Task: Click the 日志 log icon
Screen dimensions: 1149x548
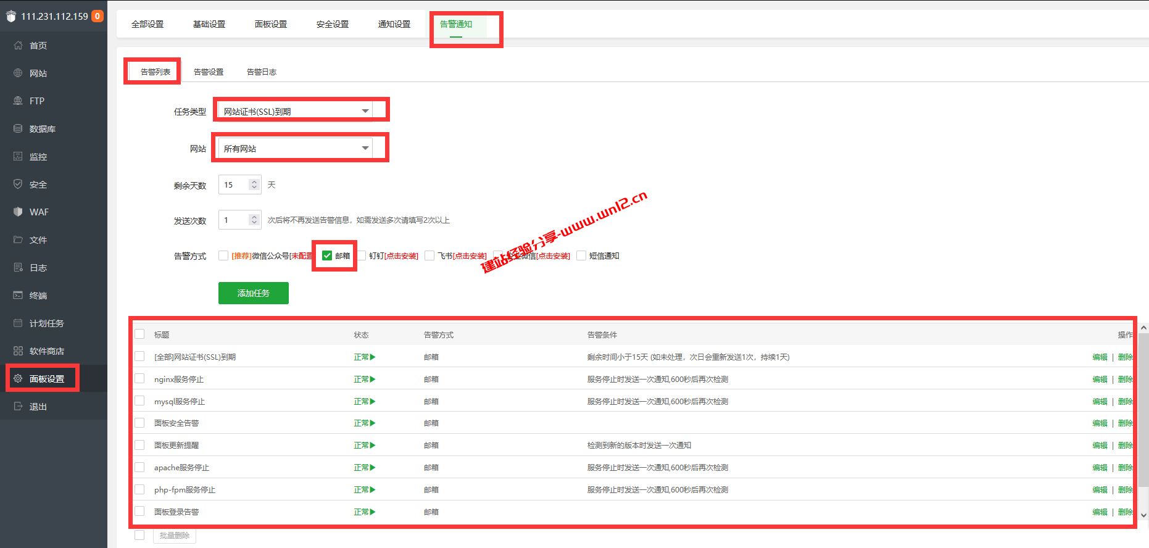Action: coord(18,267)
